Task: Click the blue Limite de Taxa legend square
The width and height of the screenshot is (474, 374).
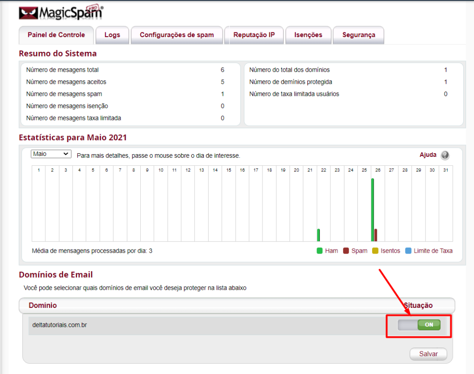Action: [x=408, y=251]
